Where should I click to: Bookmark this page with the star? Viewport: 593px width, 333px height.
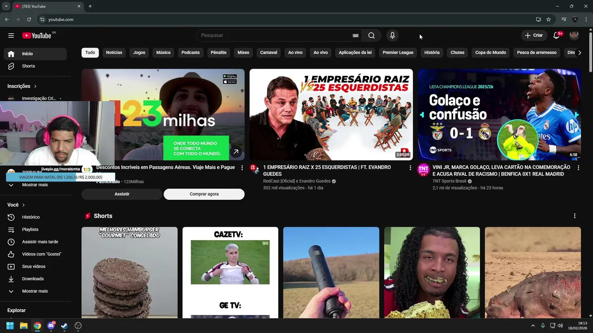(x=549, y=19)
